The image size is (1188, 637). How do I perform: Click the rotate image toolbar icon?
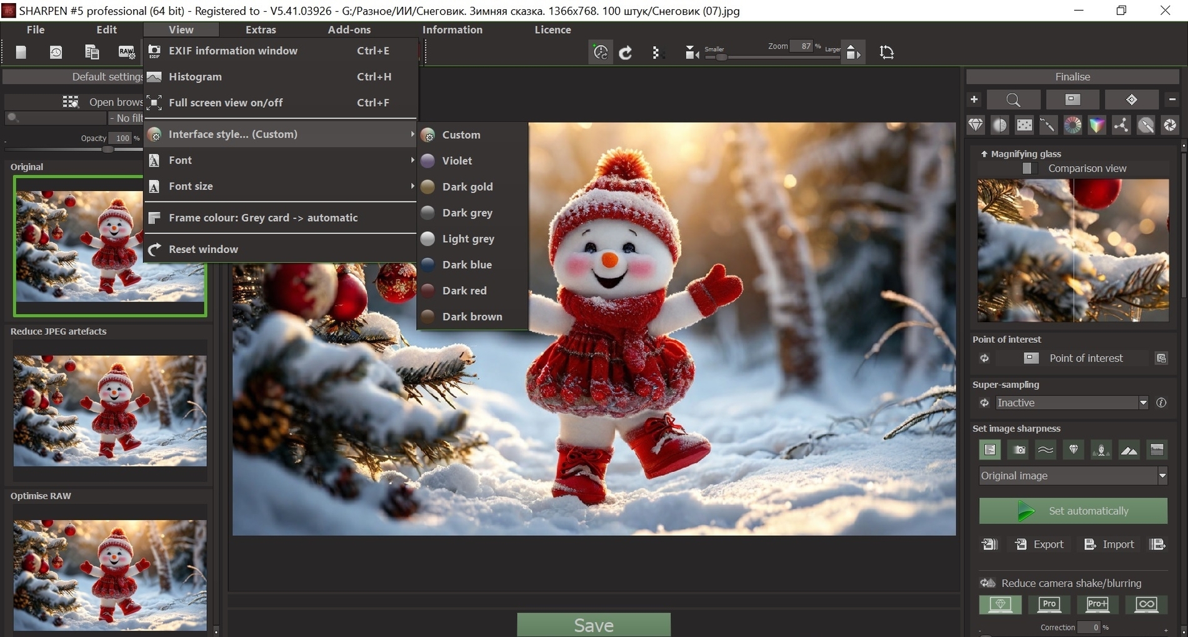pyautogui.click(x=626, y=53)
